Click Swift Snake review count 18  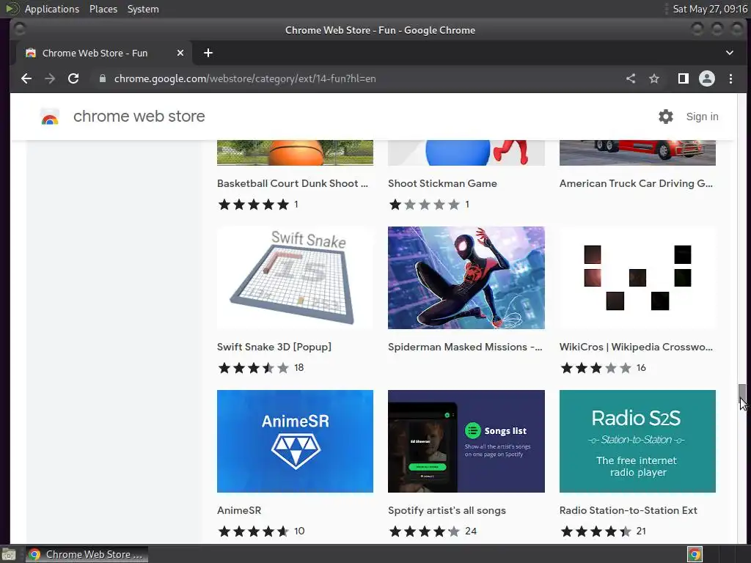[299, 368]
